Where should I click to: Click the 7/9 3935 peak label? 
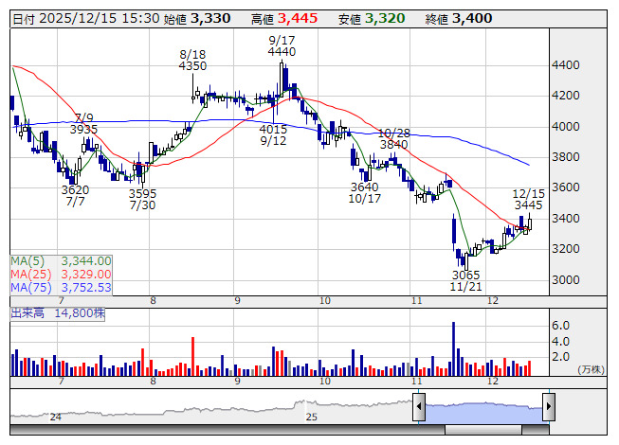click(83, 124)
